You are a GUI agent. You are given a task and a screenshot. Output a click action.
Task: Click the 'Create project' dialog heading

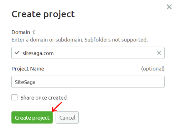pos(43,14)
